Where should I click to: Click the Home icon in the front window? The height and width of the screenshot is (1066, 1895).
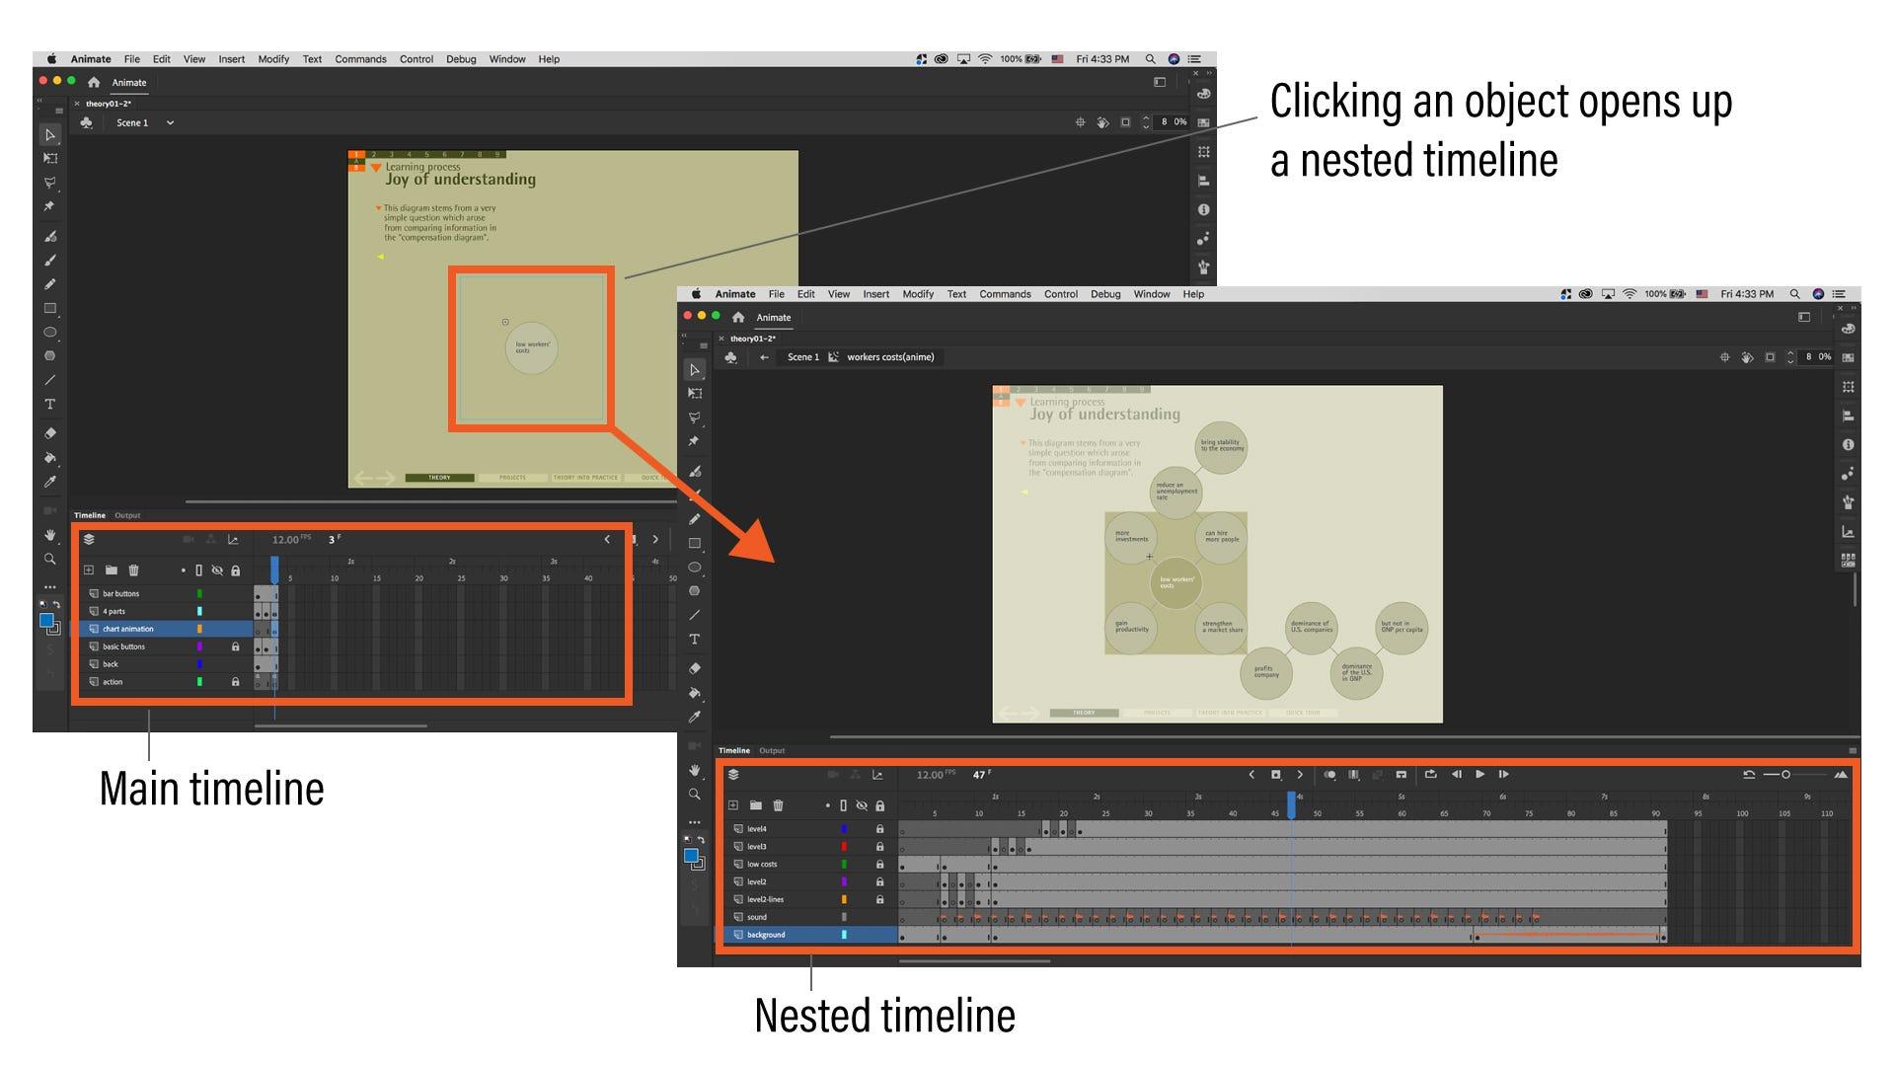point(738,317)
